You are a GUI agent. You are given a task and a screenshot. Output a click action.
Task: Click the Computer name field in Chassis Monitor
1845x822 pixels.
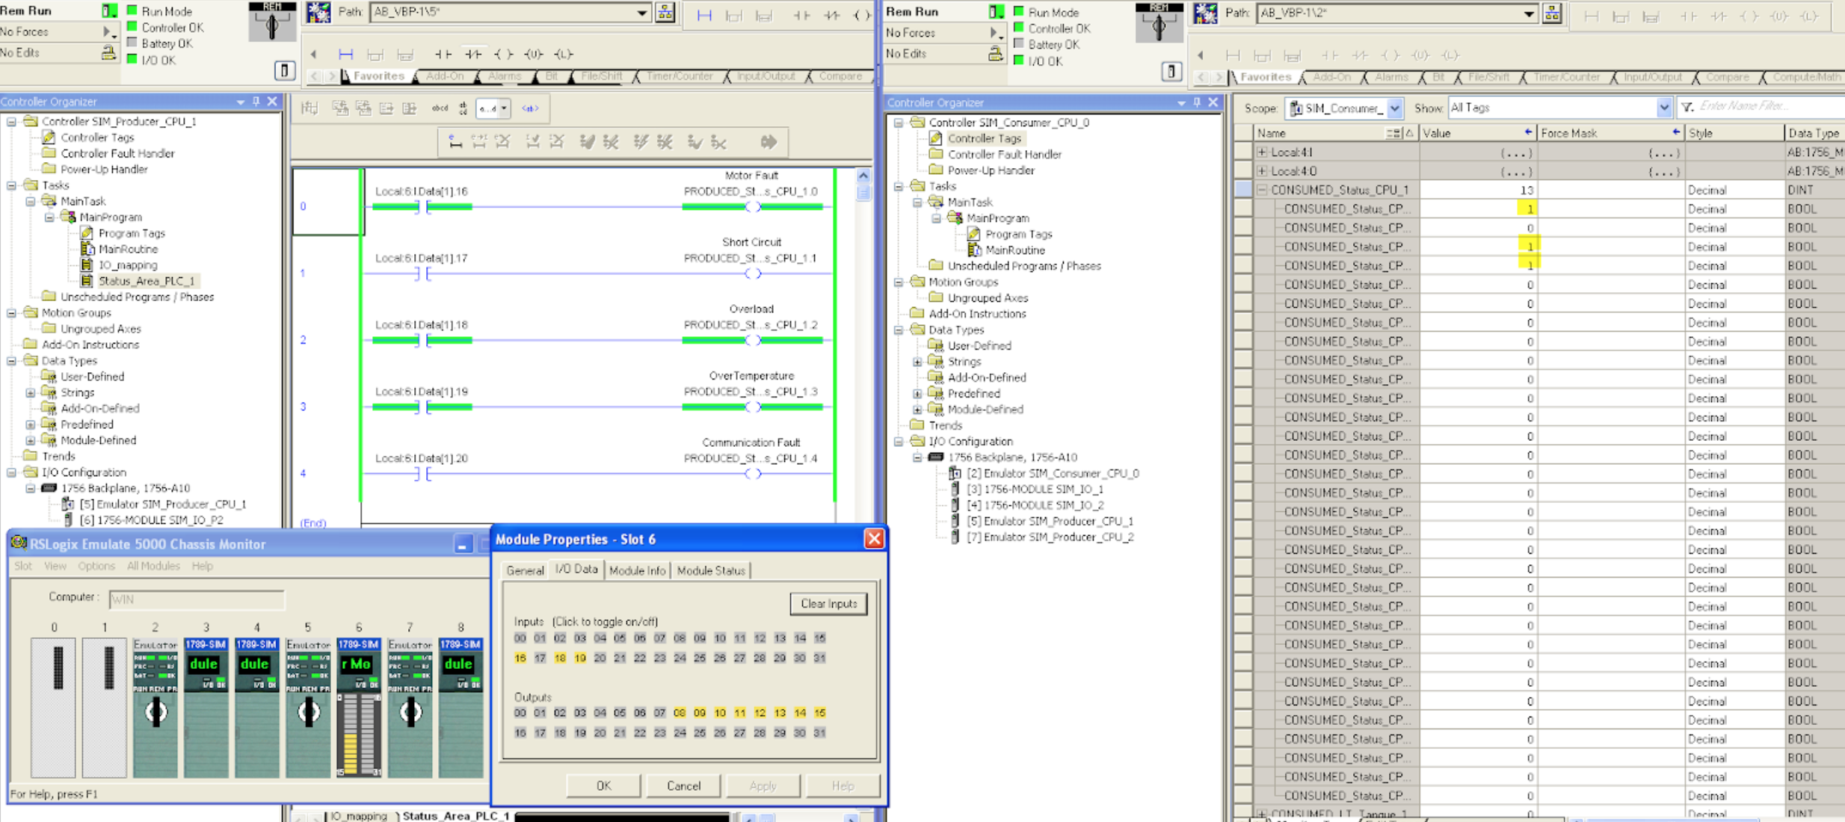pos(197,599)
